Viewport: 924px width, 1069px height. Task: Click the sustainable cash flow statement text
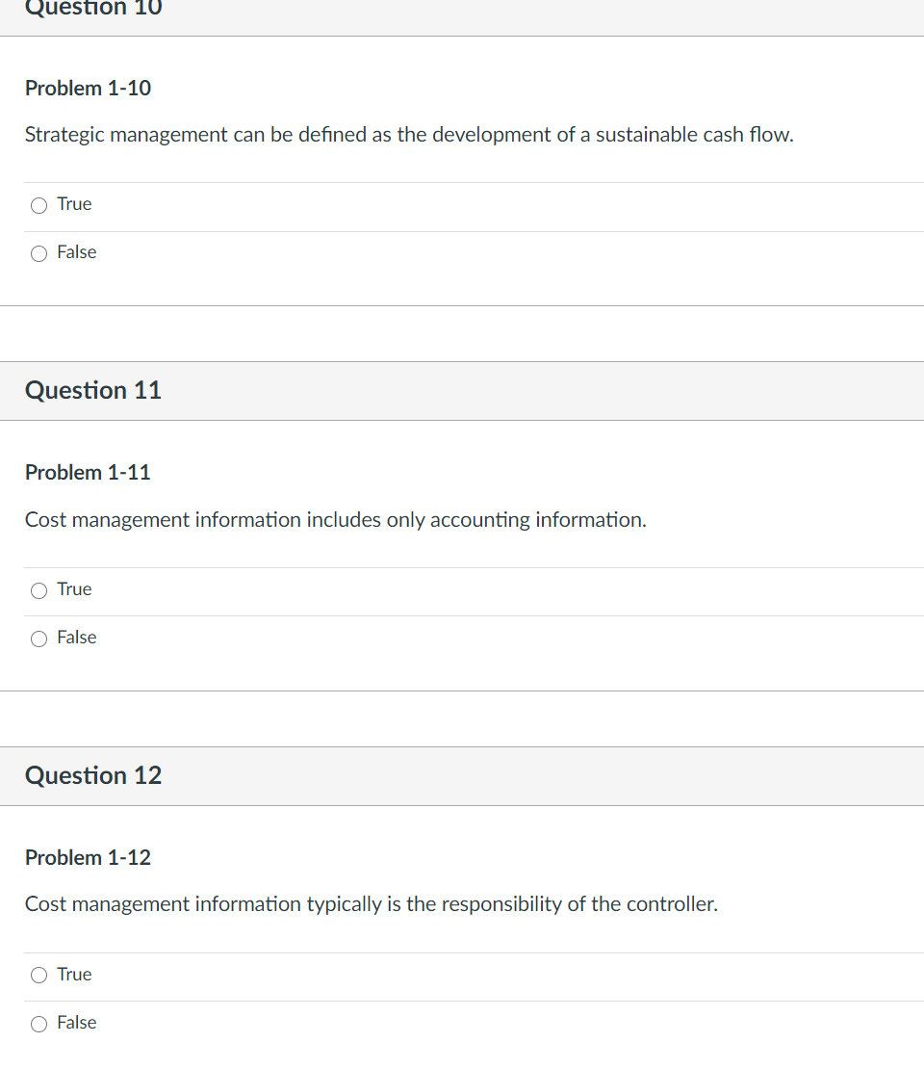click(x=408, y=135)
